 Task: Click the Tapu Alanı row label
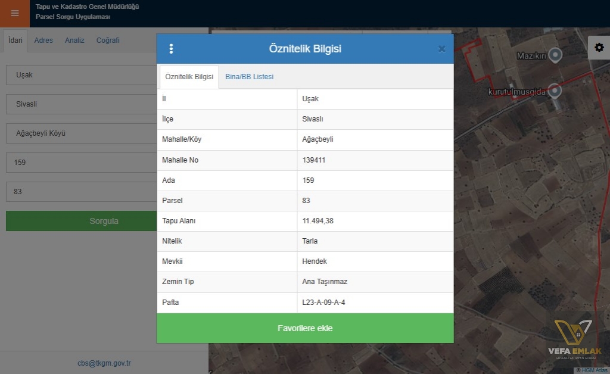[179, 221]
